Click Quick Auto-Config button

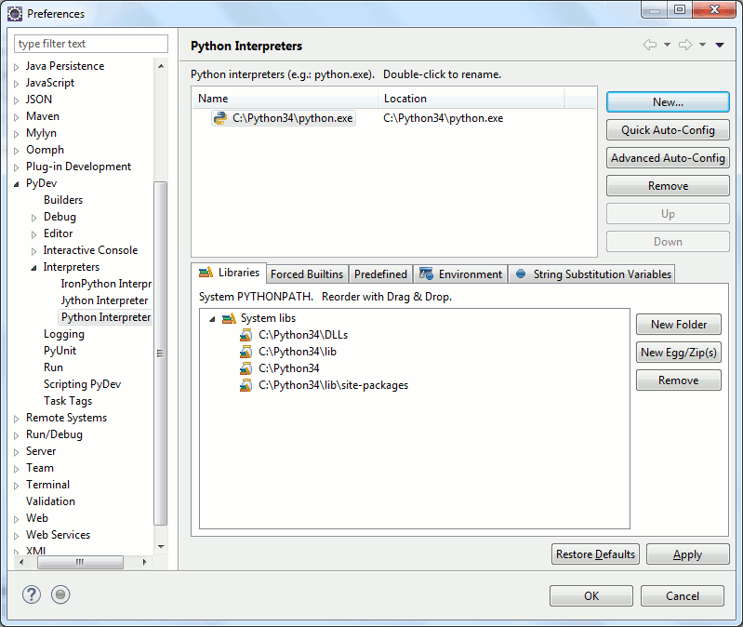(668, 130)
